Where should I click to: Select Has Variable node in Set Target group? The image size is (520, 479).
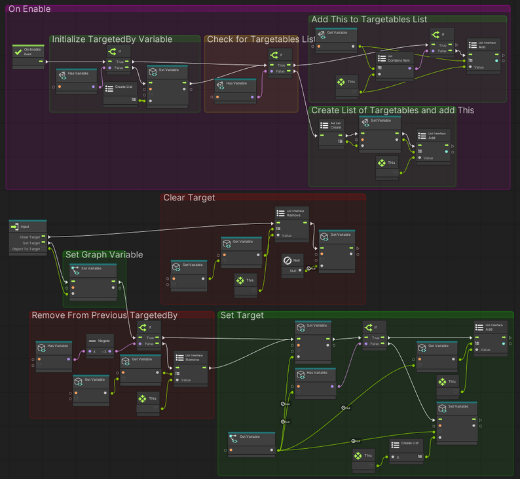[x=315, y=383]
